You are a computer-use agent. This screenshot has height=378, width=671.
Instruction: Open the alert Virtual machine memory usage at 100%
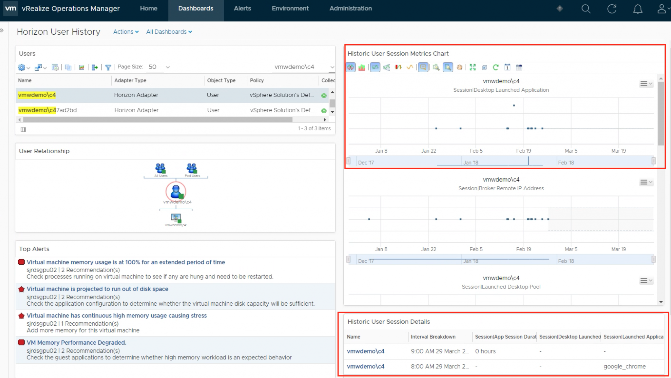coord(126,262)
